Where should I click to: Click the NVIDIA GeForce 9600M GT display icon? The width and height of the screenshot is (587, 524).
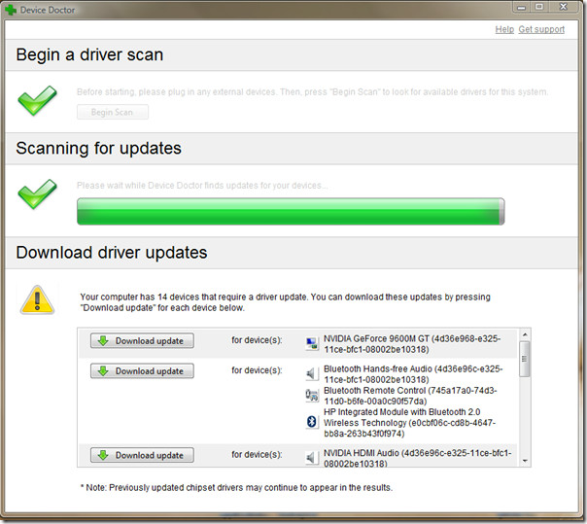tap(311, 344)
